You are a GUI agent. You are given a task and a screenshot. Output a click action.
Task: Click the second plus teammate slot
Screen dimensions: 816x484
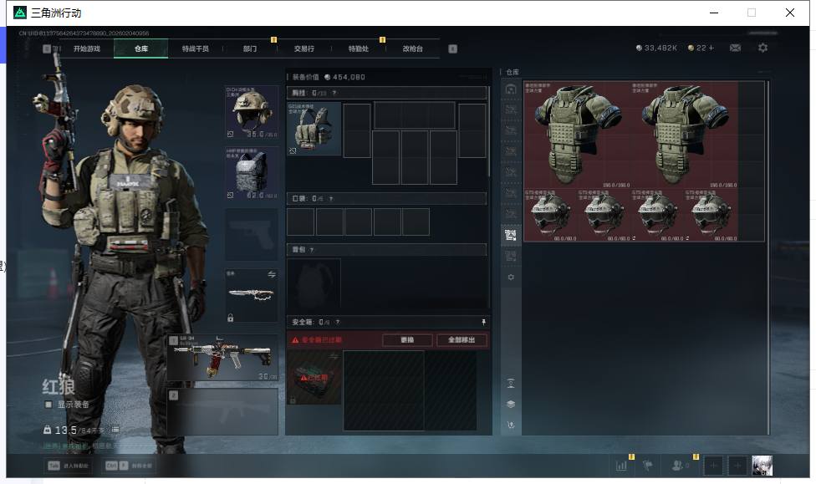pyautogui.click(x=737, y=466)
